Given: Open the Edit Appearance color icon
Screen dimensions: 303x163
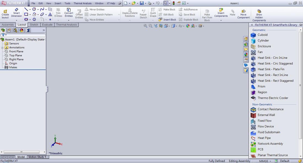Looking at the screenshot, I should (188, 26).
